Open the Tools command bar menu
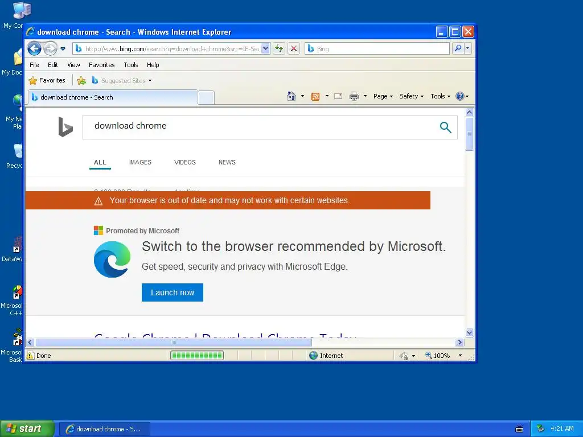The width and height of the screenshot is (583, 437). [440, 96]
